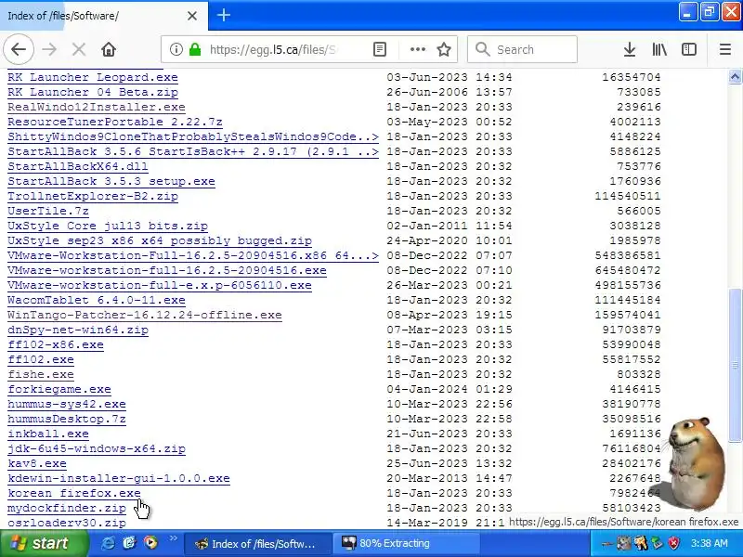Image resolution: width=743 pixels, height=557 pixels.
Task: Open StartAllBack 3.5.3 setup.exe link
Action: (x=111, y=181)
